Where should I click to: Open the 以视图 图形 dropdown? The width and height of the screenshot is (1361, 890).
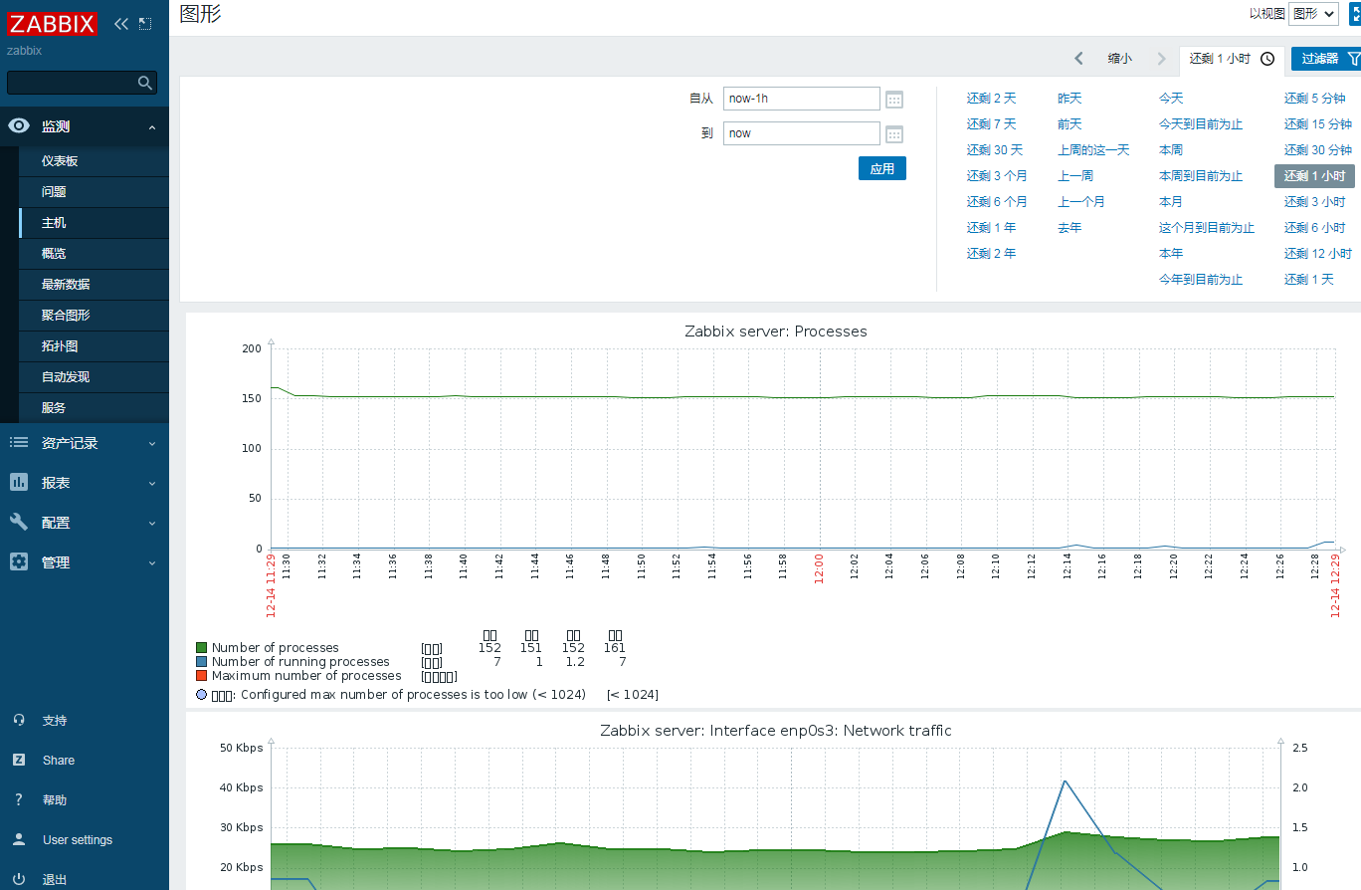pos(1313,14)
